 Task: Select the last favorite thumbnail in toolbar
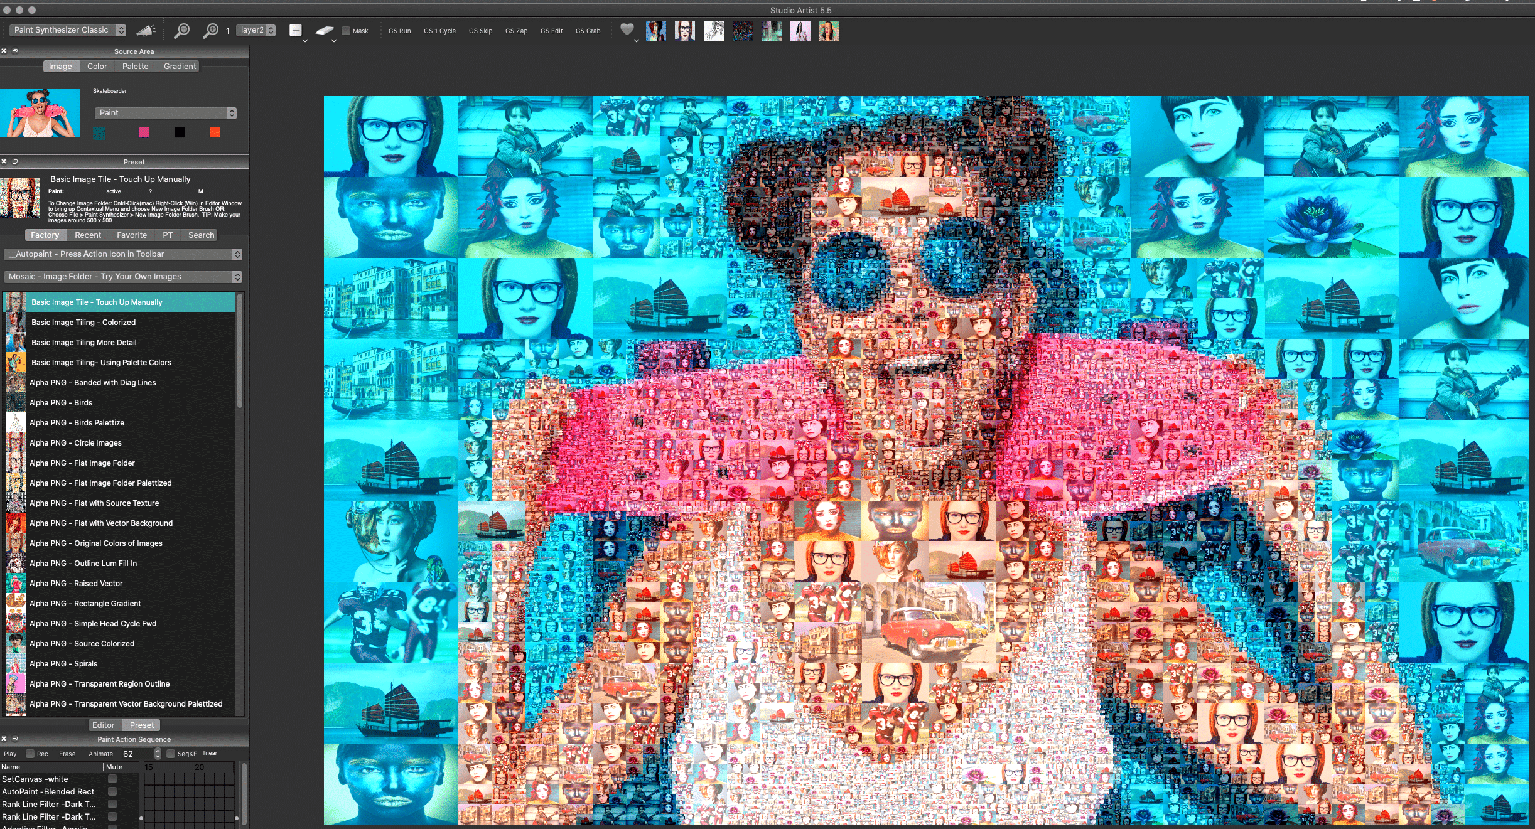pyautogui.click(x=829, y=30)
